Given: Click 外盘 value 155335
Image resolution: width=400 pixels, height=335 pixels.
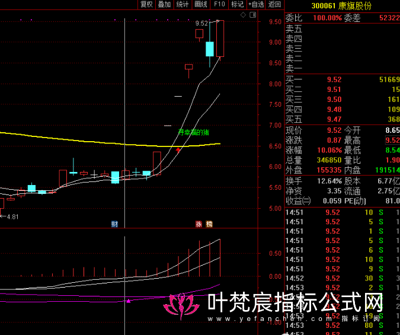Looking at the screenshot, I should [x=329, y=170].
